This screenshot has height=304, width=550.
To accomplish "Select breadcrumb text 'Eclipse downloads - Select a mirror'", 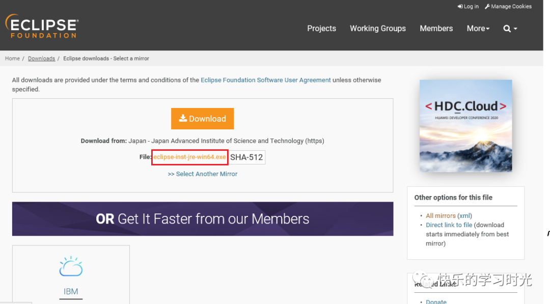I will pyautogui.click(x=106, y=59).
